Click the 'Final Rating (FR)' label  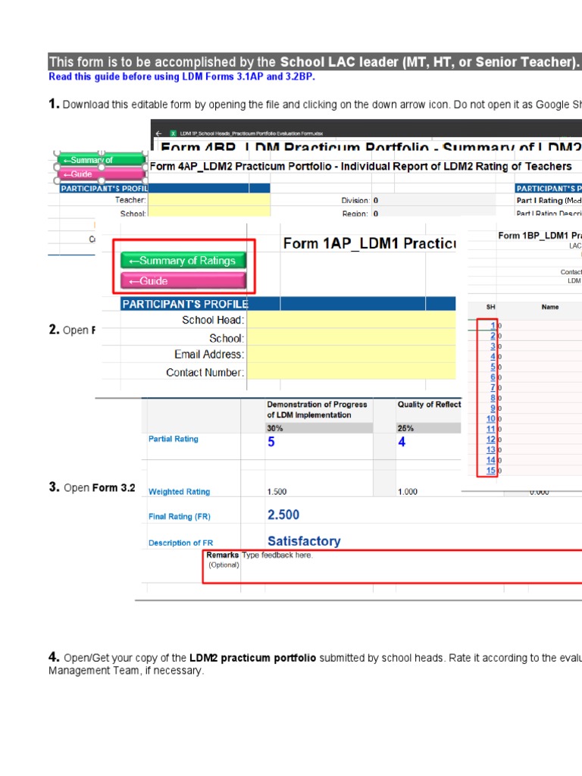click(x=179, y=516)
